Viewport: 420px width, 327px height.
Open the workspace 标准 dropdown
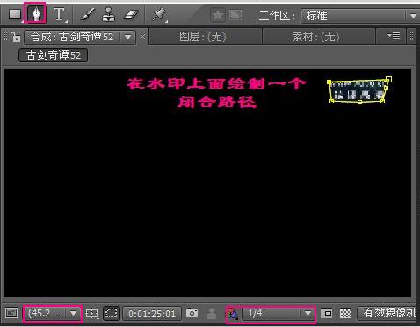point(360,16)
